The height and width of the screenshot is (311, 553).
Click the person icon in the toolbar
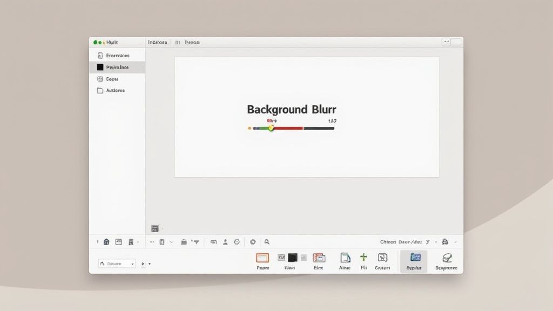pos(225,242)
